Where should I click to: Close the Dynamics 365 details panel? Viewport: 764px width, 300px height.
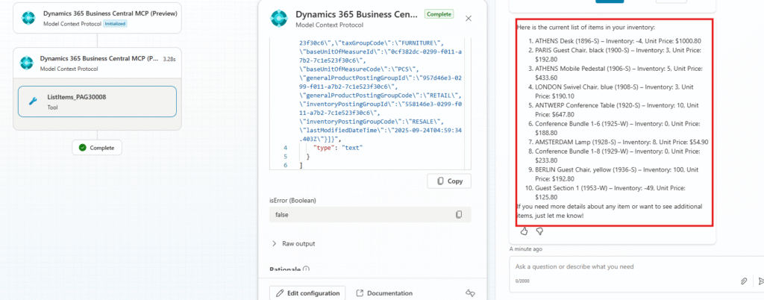pyautogui.click(x=468, y=18)
